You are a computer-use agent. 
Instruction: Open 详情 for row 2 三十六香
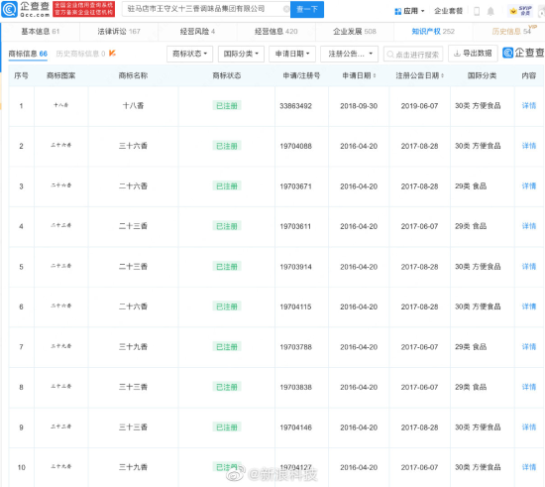tap(529, 146)
